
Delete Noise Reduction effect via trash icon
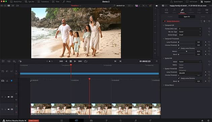tap(204, 21)
